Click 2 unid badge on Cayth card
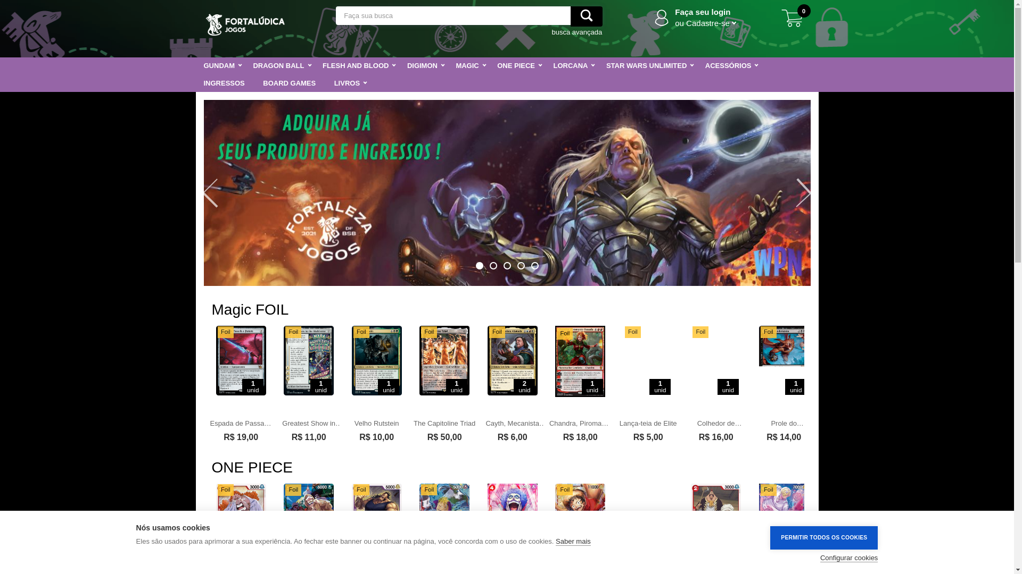 tap(524, 387)
